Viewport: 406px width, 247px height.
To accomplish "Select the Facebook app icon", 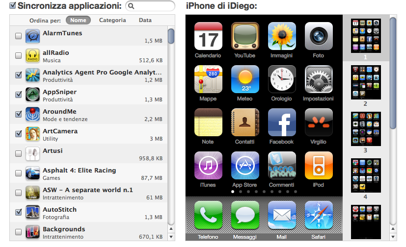I will coord(281,123).
